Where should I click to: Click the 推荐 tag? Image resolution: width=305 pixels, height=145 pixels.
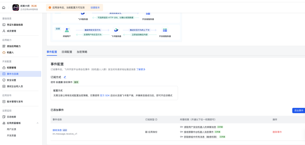point(76,82)
